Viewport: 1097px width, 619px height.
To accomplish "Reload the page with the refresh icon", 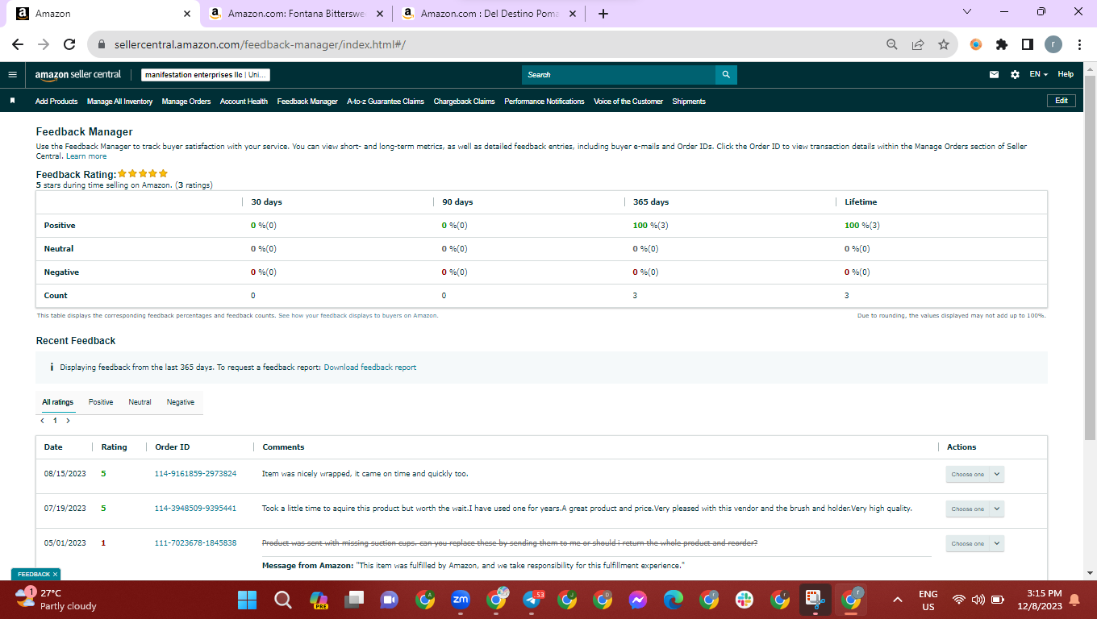I will 69,44.
